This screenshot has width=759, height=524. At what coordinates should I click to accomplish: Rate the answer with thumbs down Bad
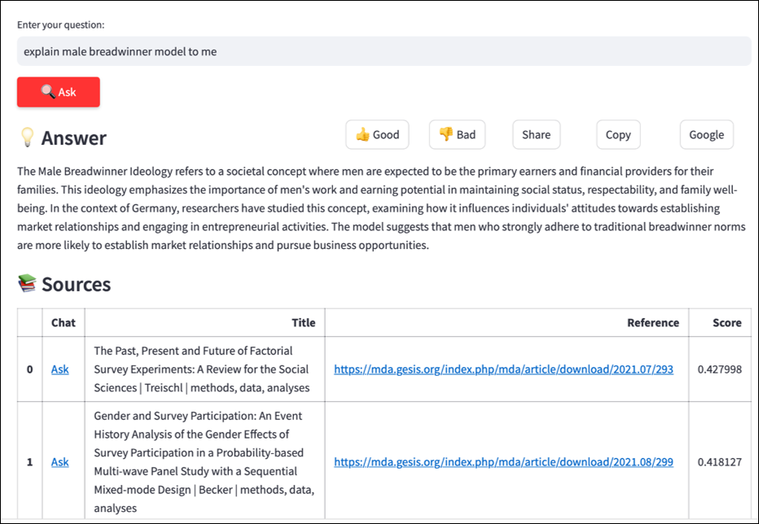click(x=457, y=135)
